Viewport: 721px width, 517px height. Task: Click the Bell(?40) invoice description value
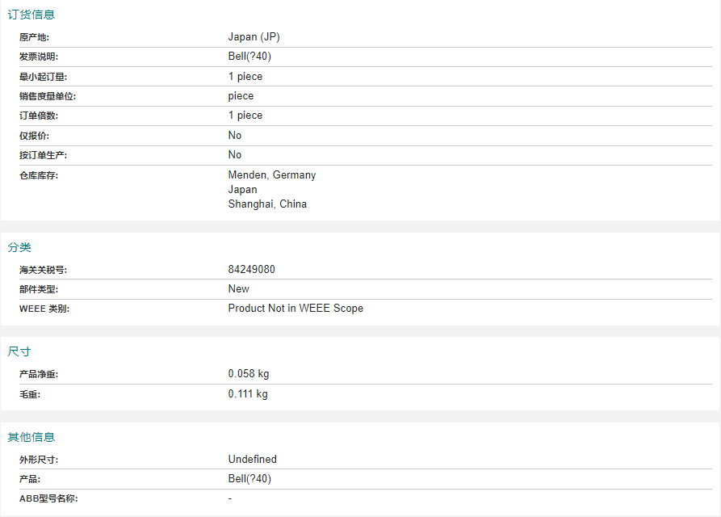tap(249, 56)
